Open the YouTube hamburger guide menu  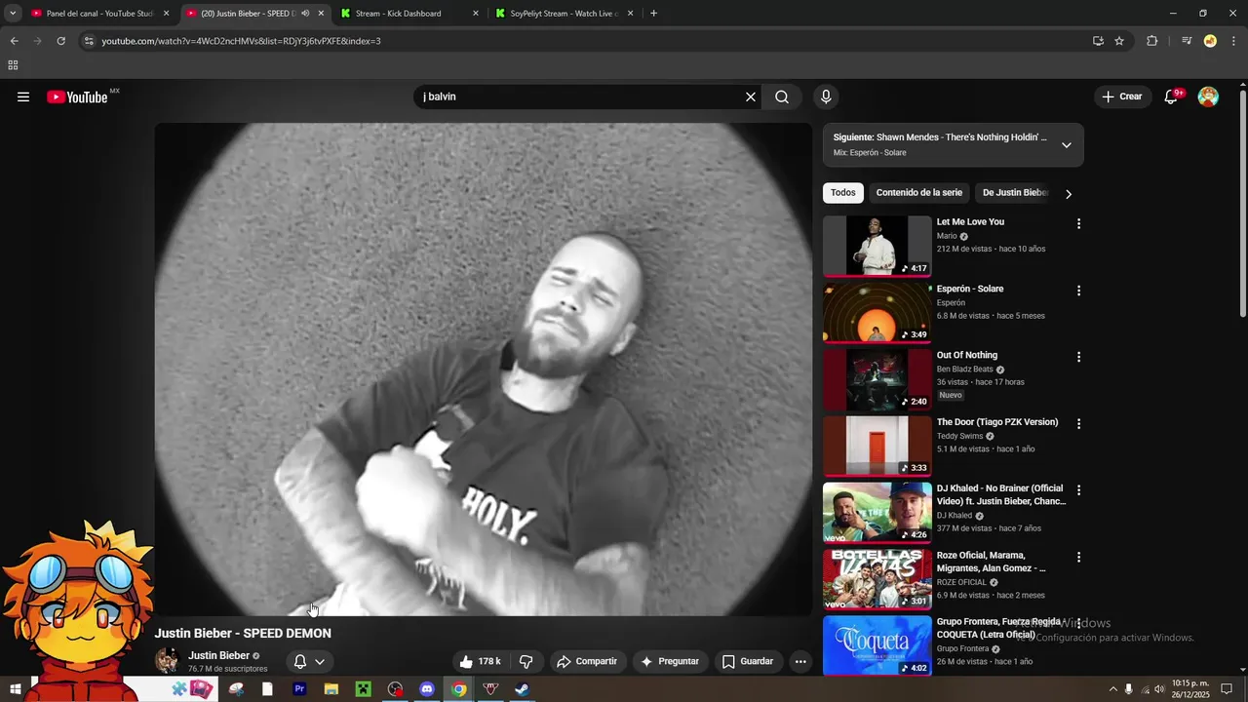tap(23, 97)
